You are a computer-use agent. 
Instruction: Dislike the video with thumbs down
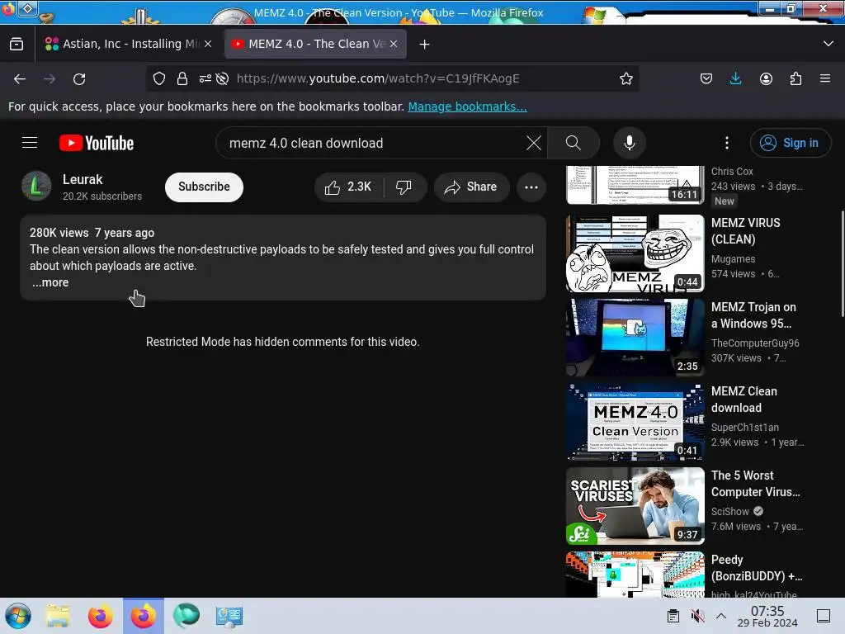tap(404, 187)
